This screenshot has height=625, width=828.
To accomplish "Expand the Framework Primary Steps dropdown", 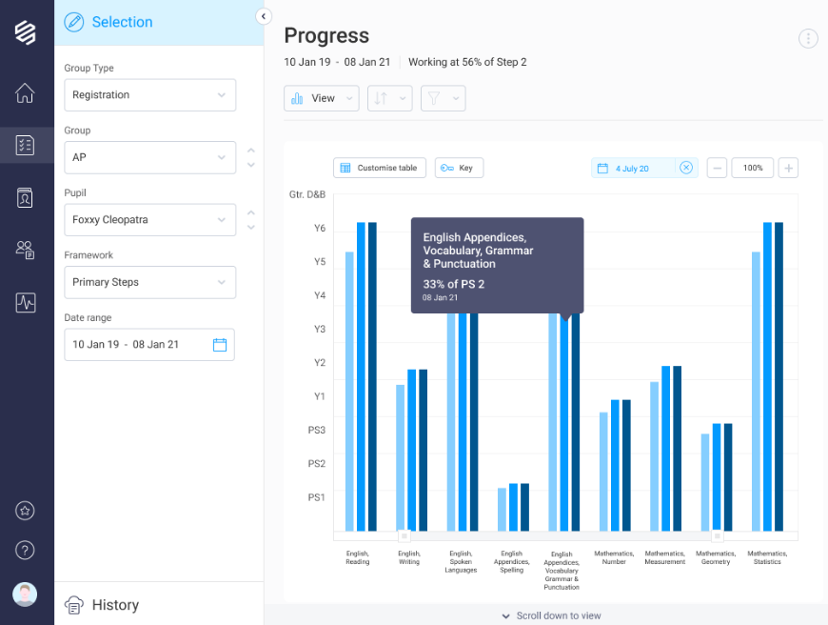I will pyautogui.click(x=149, y=283).
